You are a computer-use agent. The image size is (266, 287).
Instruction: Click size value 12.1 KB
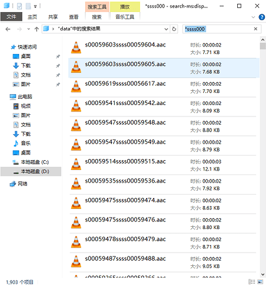point(211,169)
